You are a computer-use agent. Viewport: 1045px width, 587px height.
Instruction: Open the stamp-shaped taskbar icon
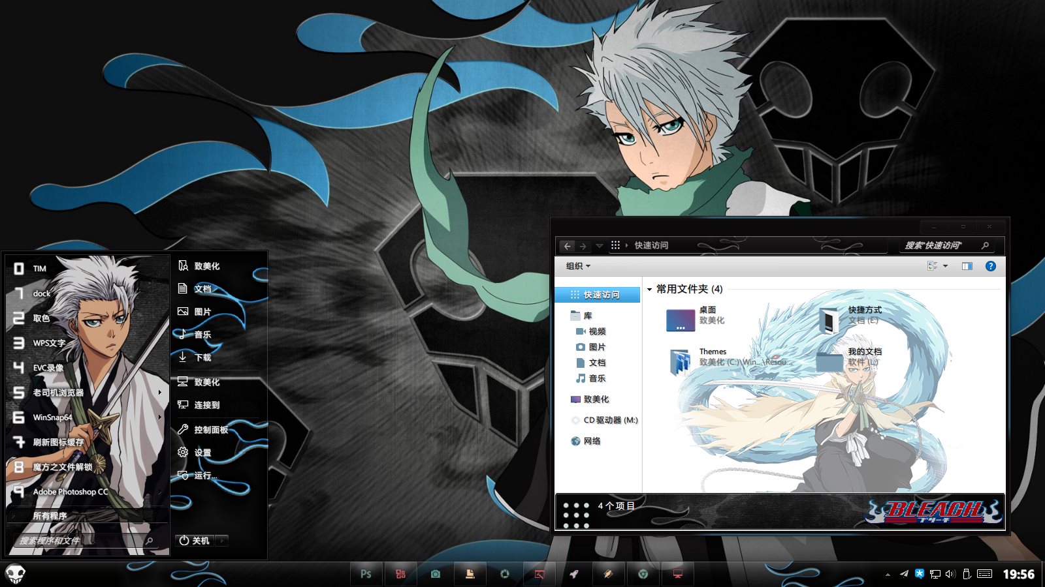(470, 574)
